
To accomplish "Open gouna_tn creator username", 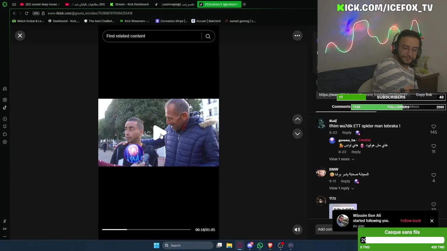I will pos(347,140).
